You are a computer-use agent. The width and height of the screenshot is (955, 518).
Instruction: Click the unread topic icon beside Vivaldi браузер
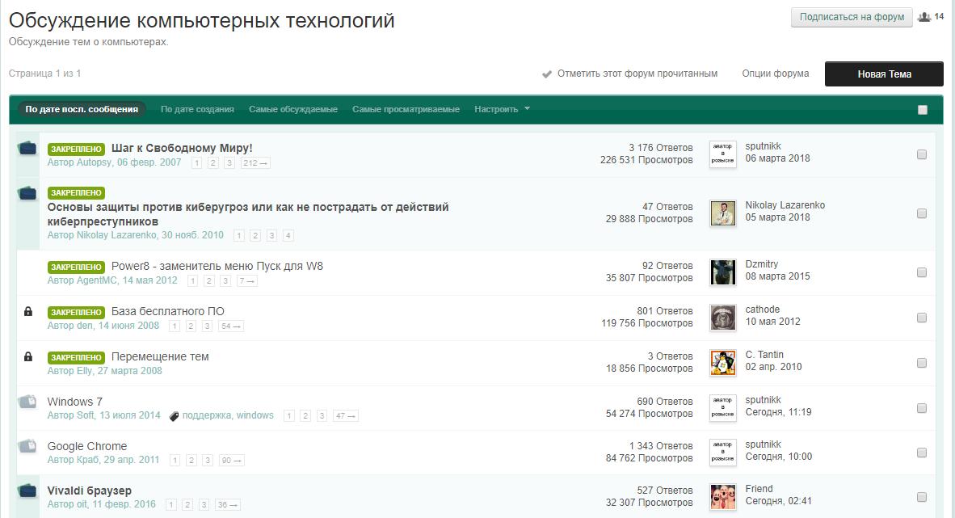[27, 491]
